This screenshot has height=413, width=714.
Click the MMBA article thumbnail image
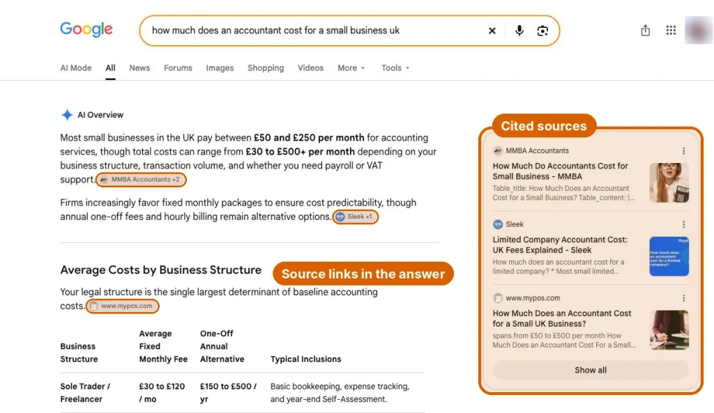669,183
